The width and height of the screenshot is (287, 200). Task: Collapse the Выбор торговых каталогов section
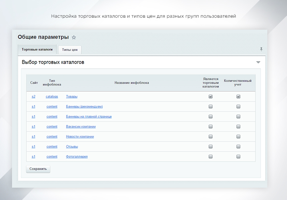point(258,62)
